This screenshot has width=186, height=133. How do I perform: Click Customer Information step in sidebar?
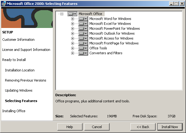point(18,40)
